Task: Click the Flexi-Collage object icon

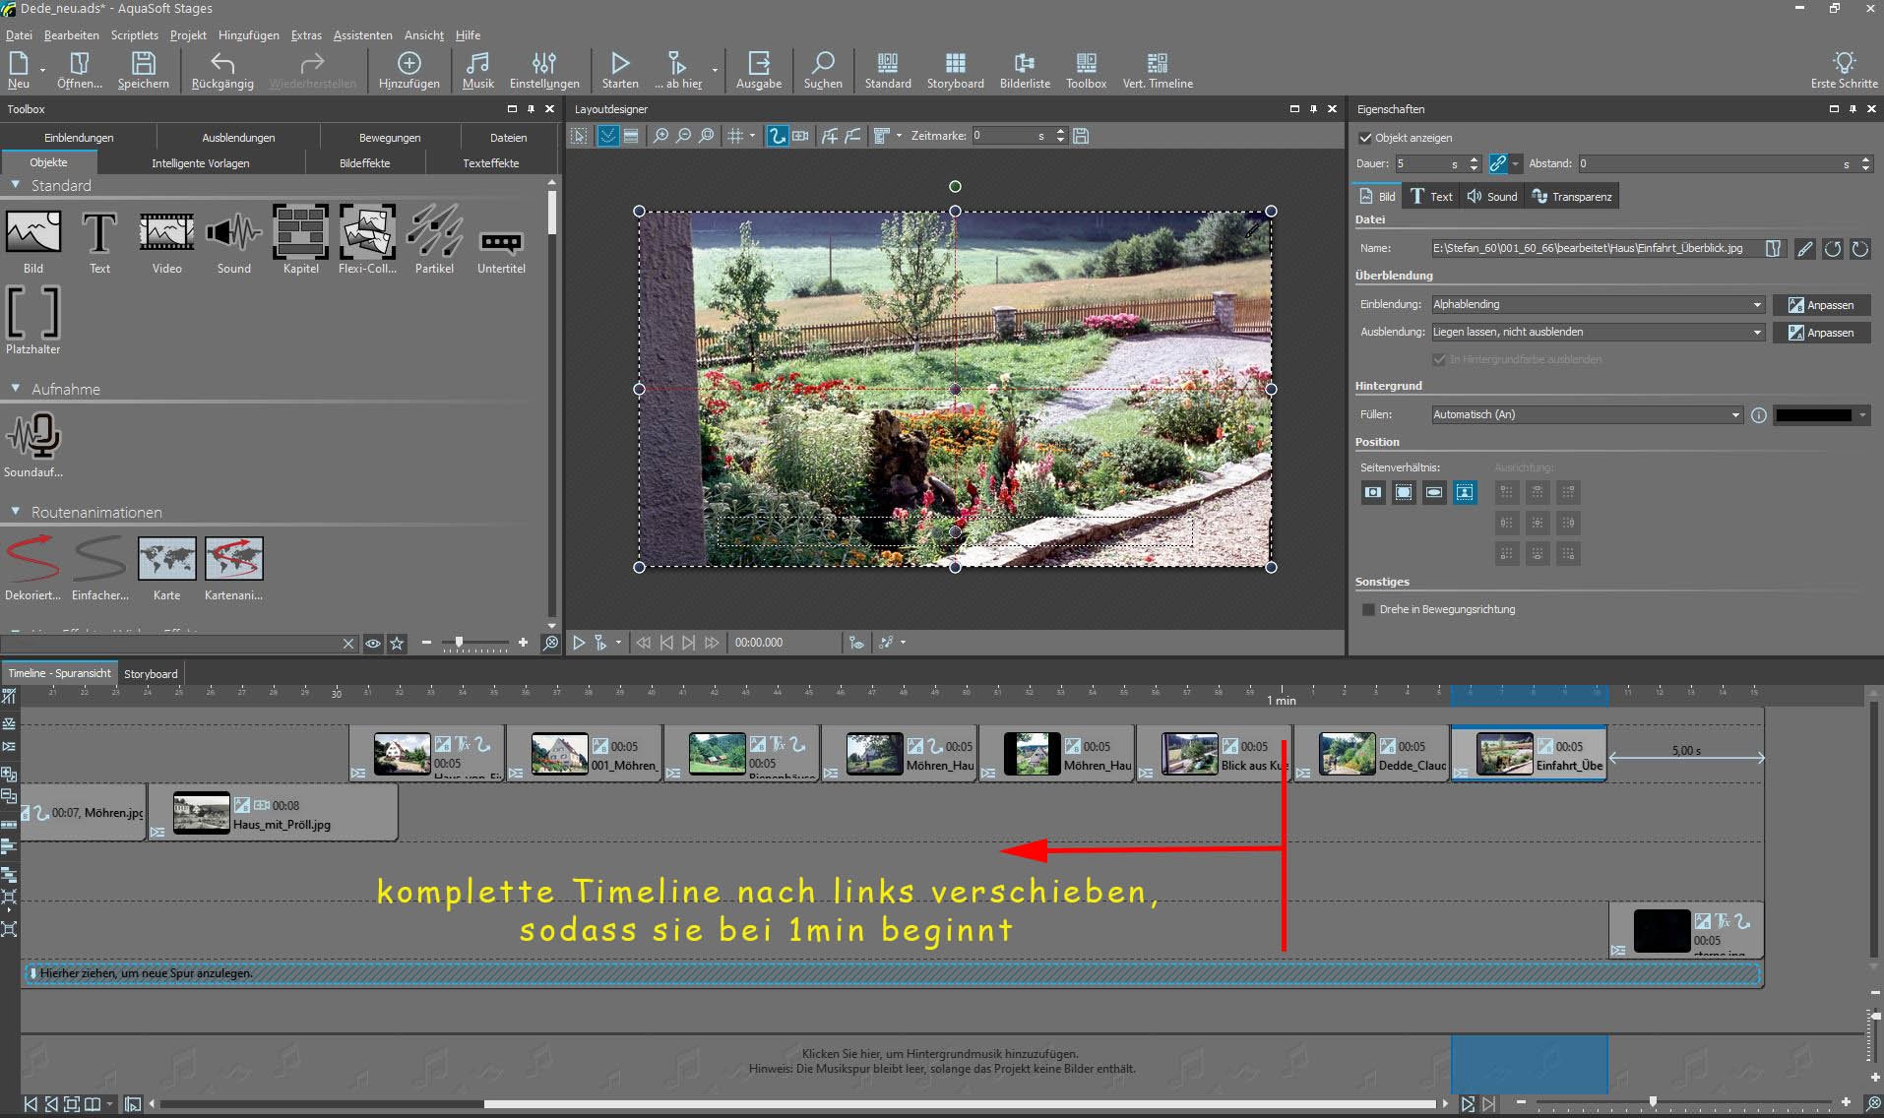Action: point(367,232)
